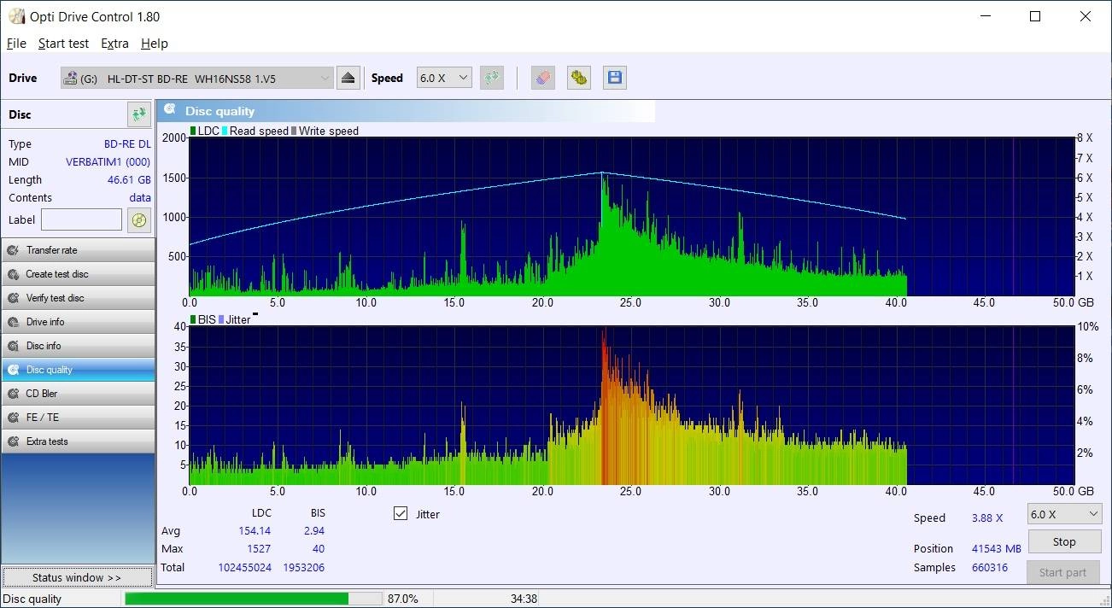Open Create test disc

point(78,274)
